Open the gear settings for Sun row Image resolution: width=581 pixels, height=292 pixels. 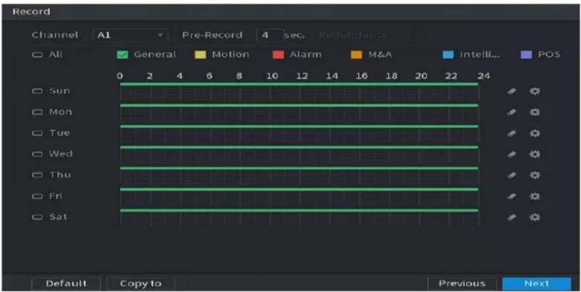tap(534, 91)
